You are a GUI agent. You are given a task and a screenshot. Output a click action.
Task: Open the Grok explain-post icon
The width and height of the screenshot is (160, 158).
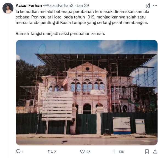click(148, 6)
